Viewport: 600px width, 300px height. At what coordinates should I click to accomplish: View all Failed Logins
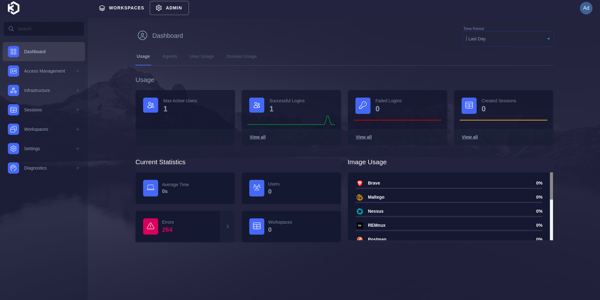(x=364, y=137)
